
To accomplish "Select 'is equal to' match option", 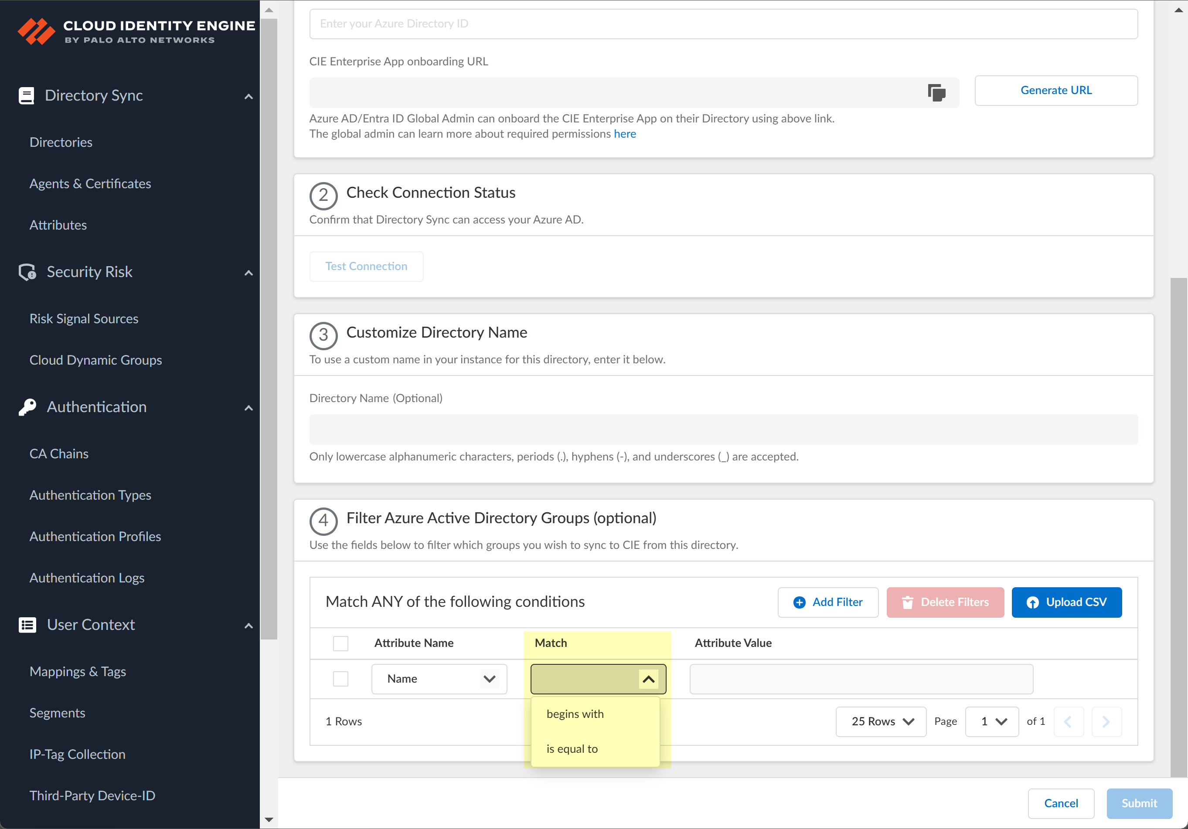I will coord(572,748).
